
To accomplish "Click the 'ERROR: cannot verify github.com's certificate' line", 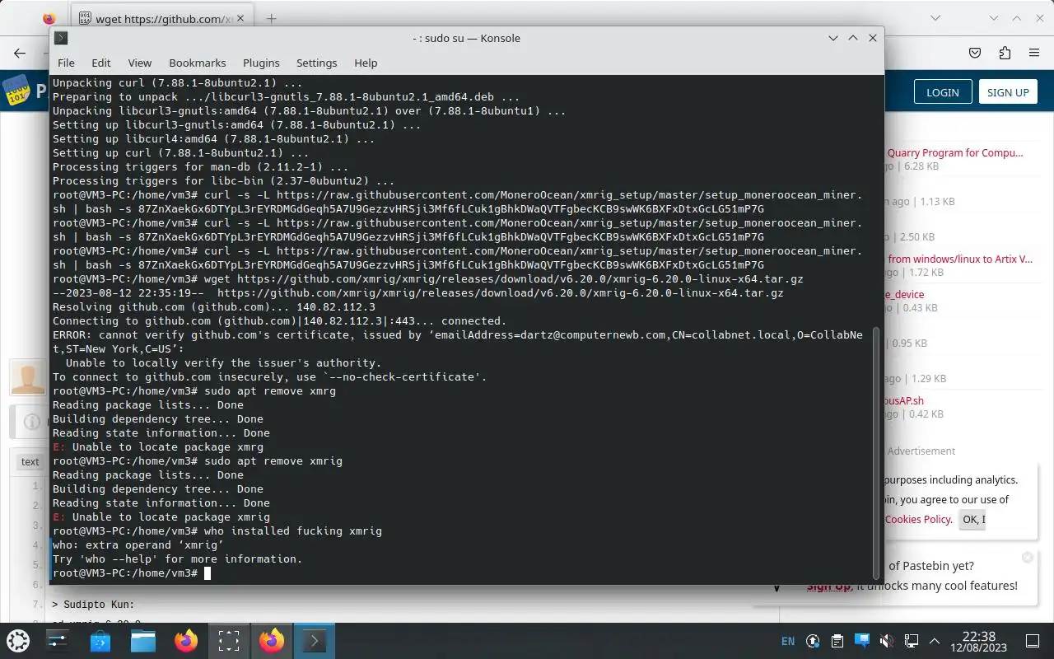I will [x=458, y=334].
